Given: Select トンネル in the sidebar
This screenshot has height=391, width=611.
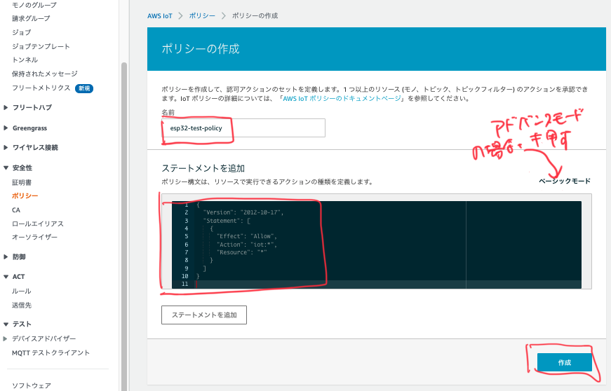Looking at the screenshot, I should [25, 60].
